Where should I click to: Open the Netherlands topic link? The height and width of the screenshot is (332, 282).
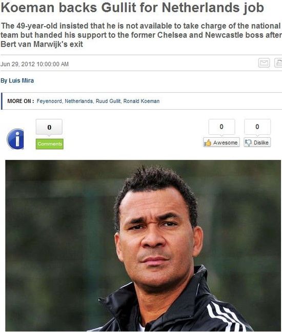pos(79,101)
